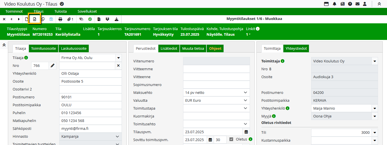Image resolution: width=387 pixels, height=145 pixels.
Task: Go to the next order with right arrow
Action: [19, 19]
